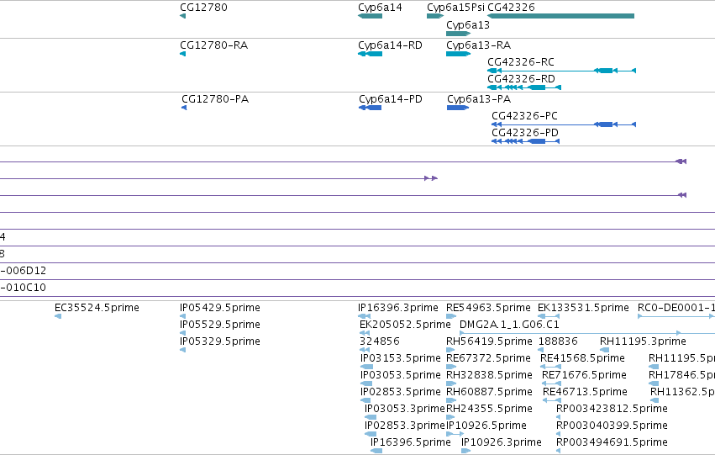Select RE46713.5prime EST label
715x455 pixels.
click(x=585, y=392)
